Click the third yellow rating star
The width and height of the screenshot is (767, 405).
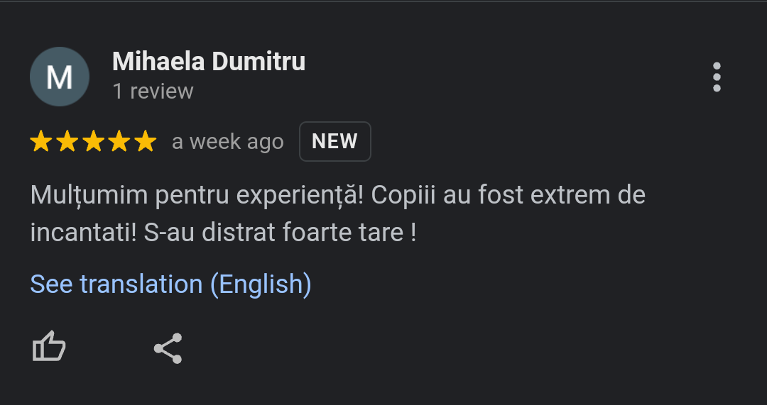93,142
